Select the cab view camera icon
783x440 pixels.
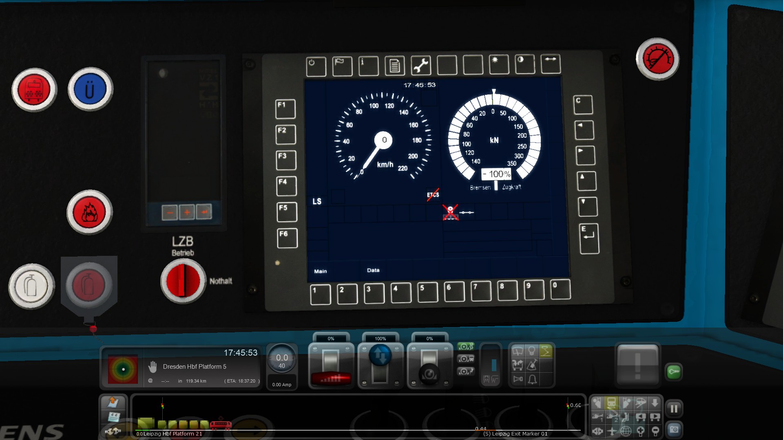[611, 403]
